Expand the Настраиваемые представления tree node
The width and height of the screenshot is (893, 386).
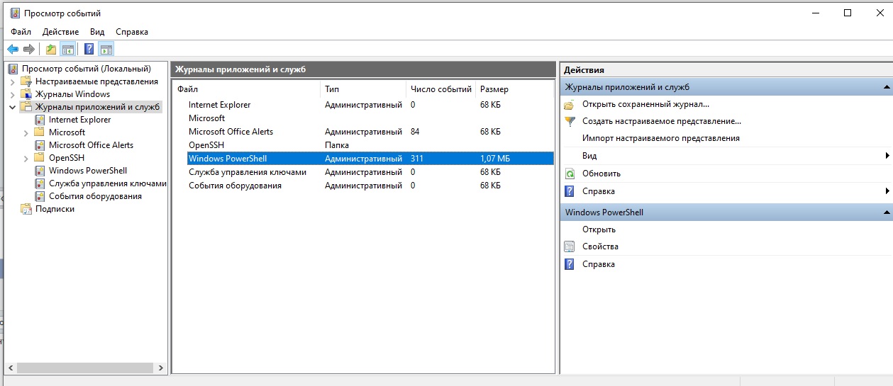point(12,81)
